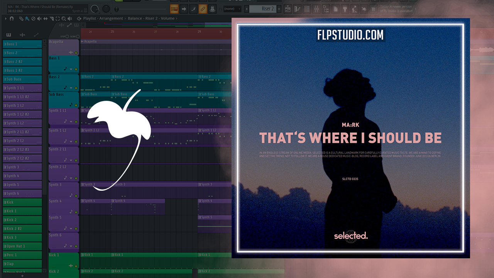Select the paint brush tool in playlist toolbar

point(27,19)
